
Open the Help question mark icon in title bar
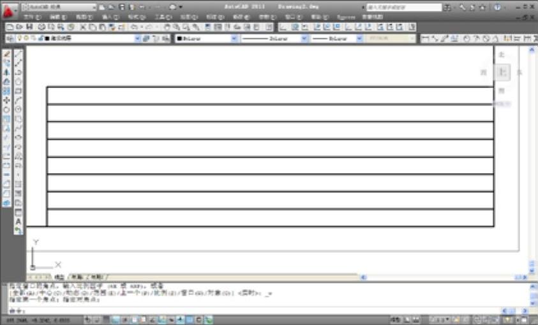coord(498,7)
